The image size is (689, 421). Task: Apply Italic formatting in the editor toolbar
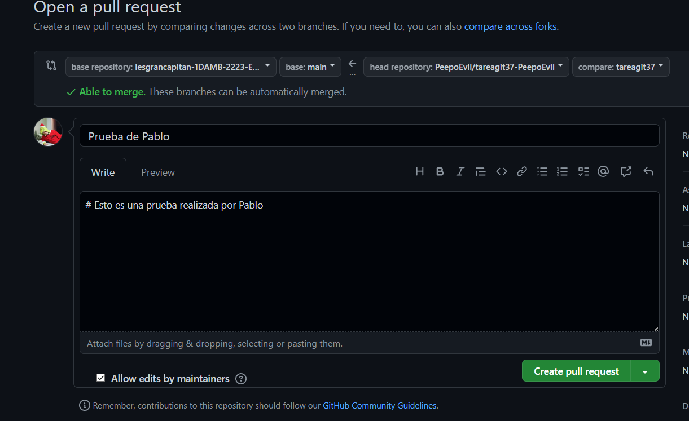coord(460,171)
